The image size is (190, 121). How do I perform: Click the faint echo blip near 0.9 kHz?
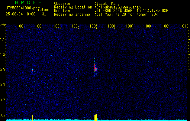33,70
